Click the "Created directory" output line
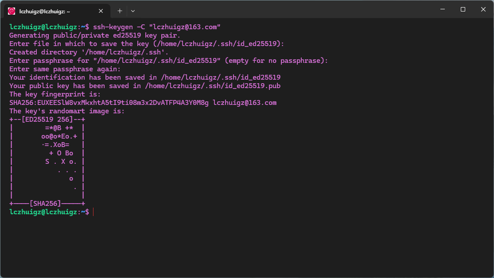The width and height of the screenshot is (494, 278). click(89, 52)
